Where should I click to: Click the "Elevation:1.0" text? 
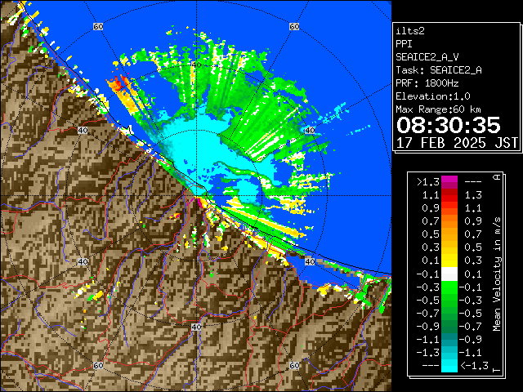coord(433,96)
